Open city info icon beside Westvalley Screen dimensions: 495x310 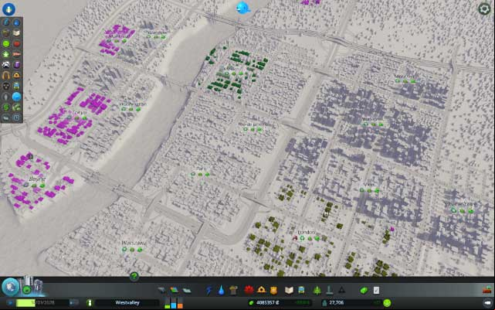click(x=90, y=303)
